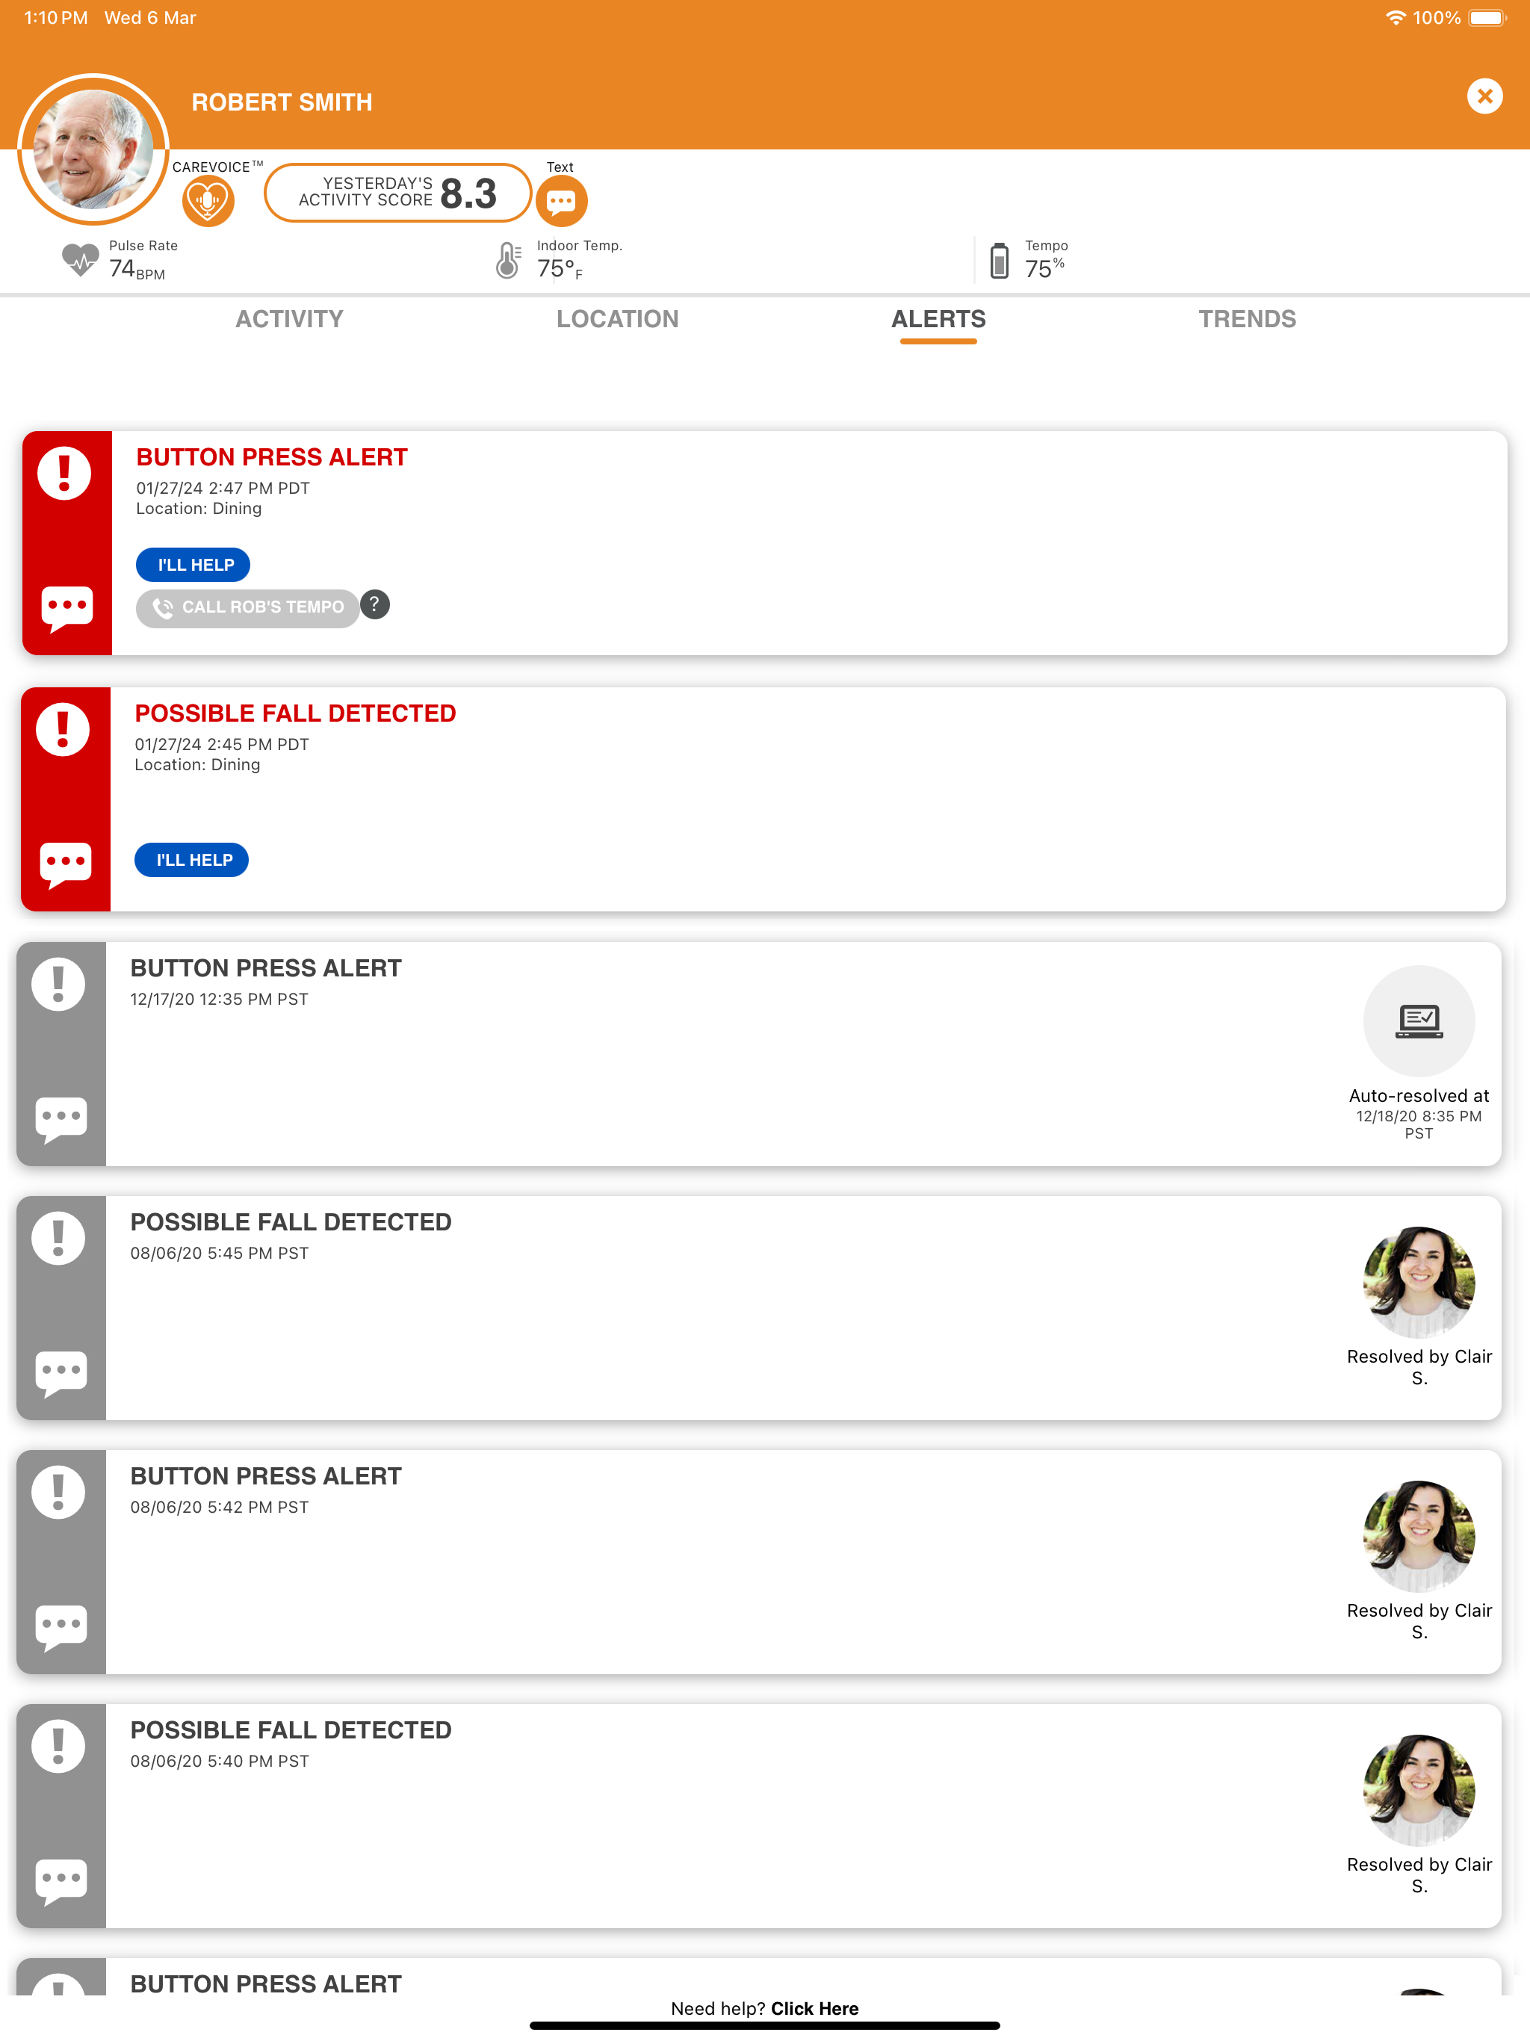Switch to the Location tab
The image size is (1530, 2041).
(617, 319)
